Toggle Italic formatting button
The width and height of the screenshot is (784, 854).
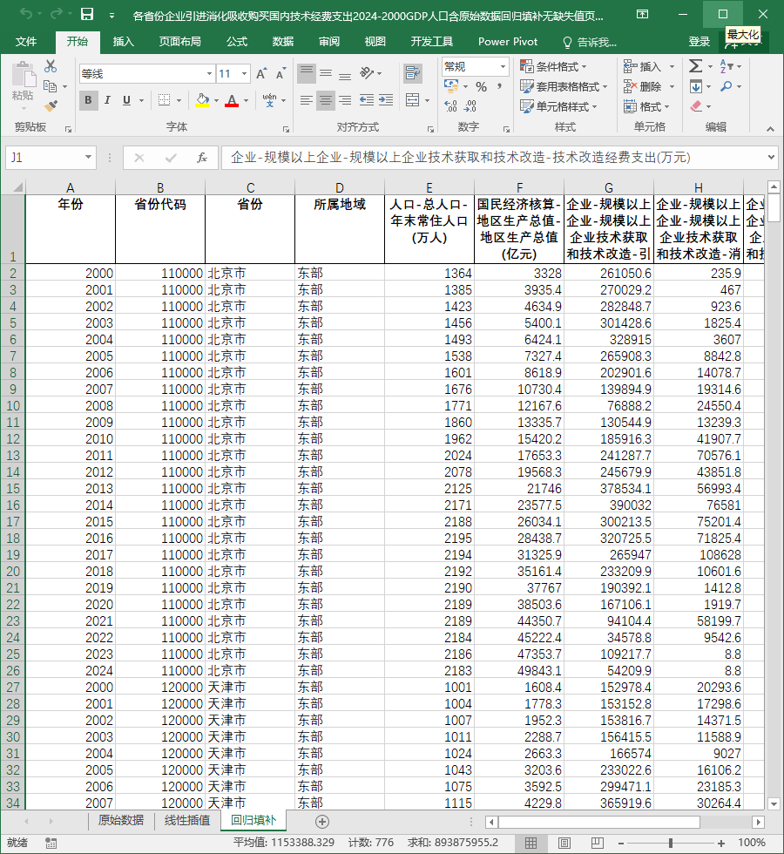click(107, 100)
